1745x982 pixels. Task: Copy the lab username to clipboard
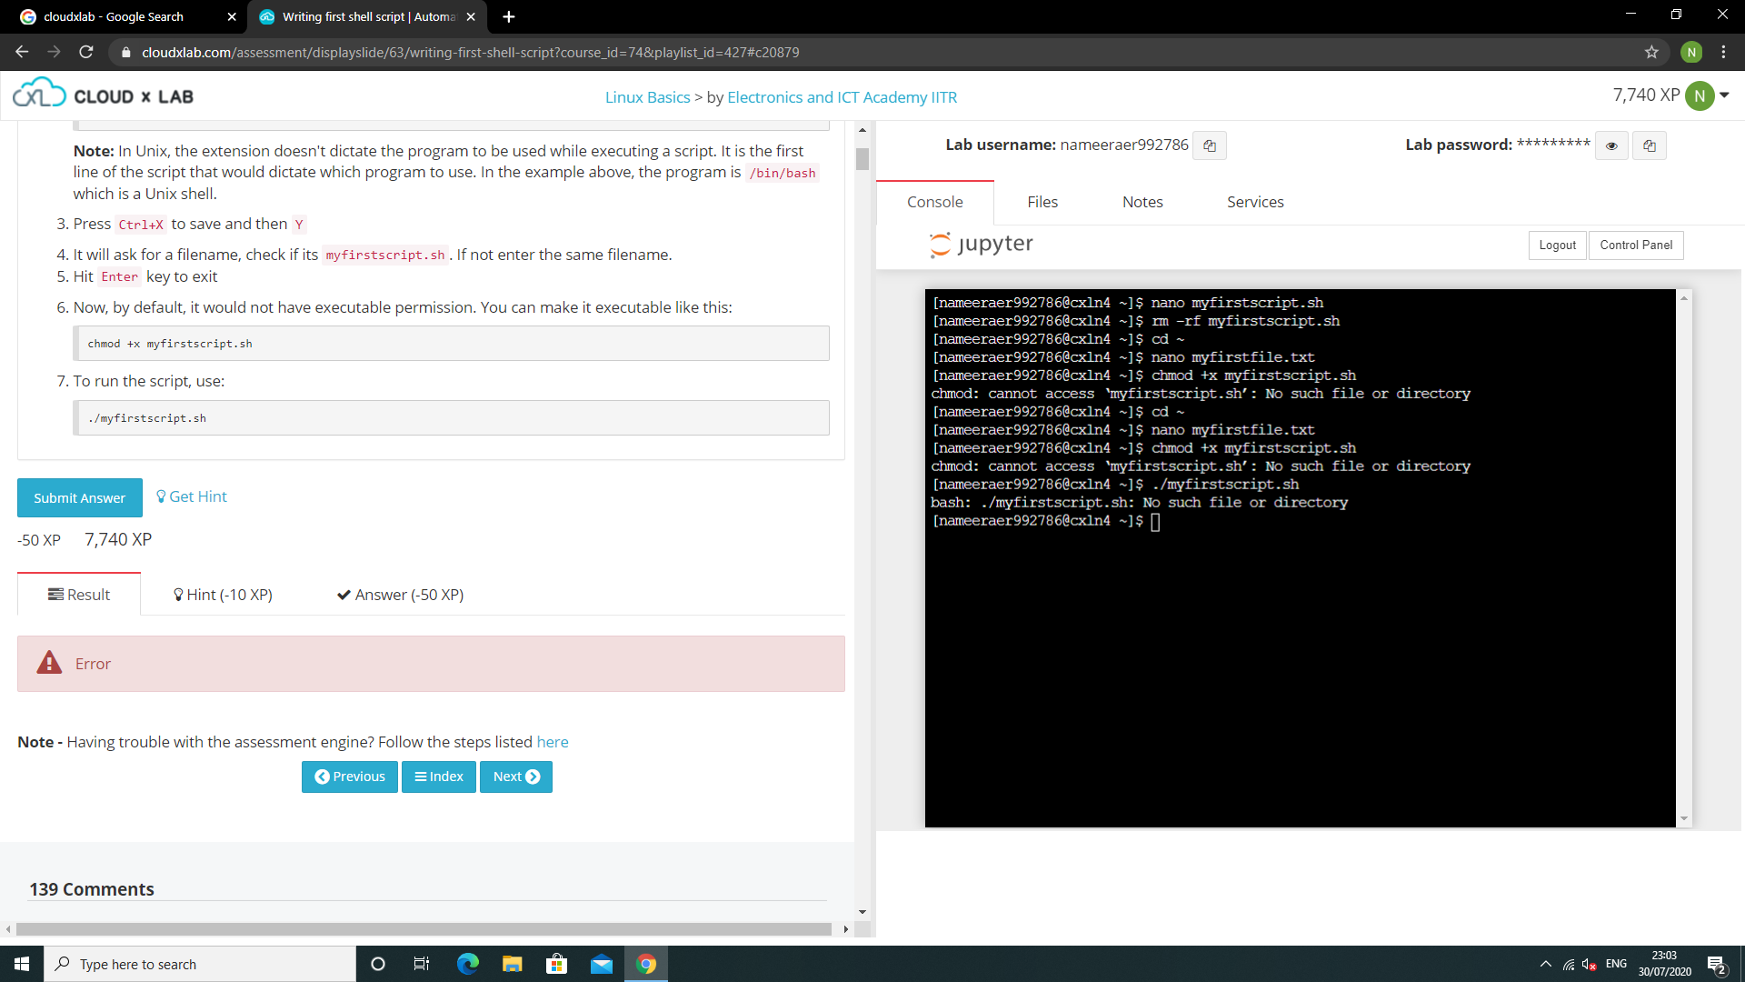point(1209,145)
